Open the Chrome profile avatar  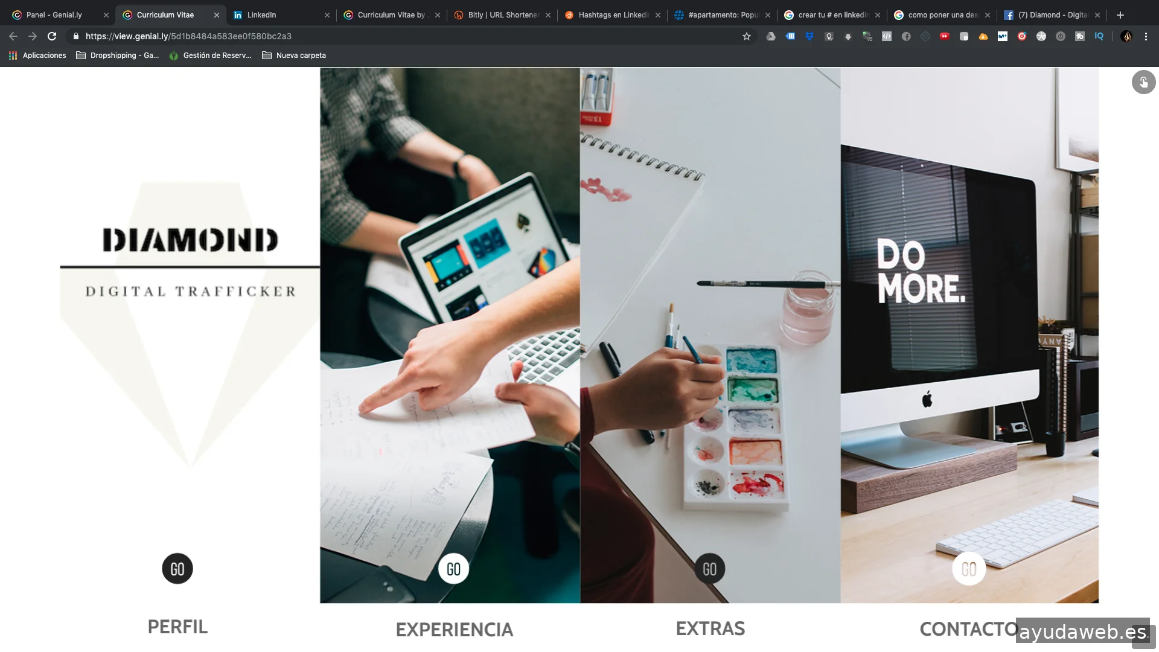pos(1126,36)
